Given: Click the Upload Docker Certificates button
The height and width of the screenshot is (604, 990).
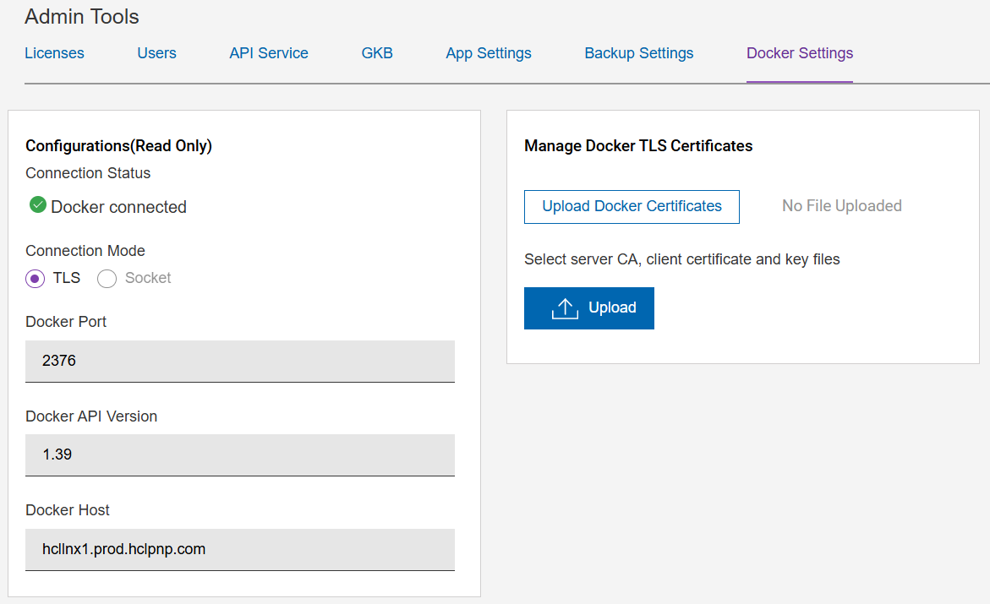Looking at the screenshot, I should 632,206.
